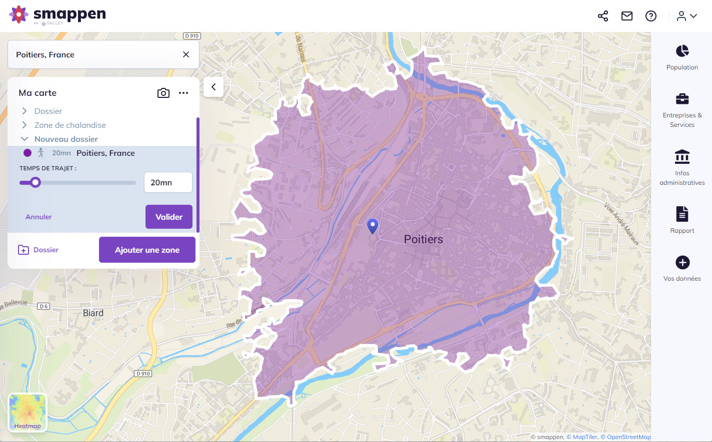Open Entreprises & Services briefcase panel
This screenshot has height=442, width=712.
tap(682, 99)
